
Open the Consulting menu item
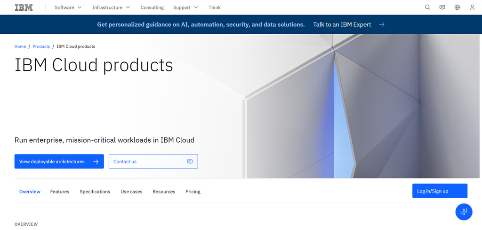pos(152,8)
